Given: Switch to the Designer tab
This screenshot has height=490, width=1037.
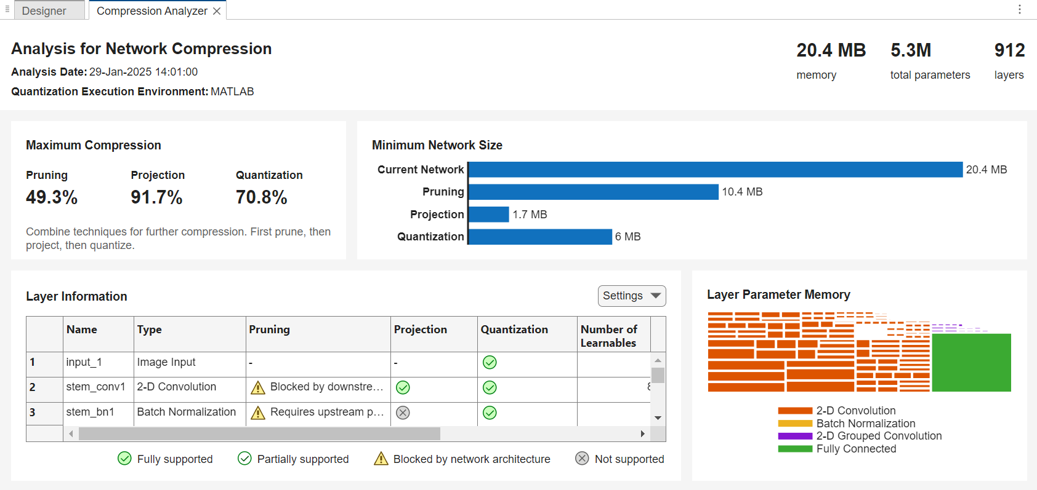Looking at the screenshot, I should [x=44, y=11].
